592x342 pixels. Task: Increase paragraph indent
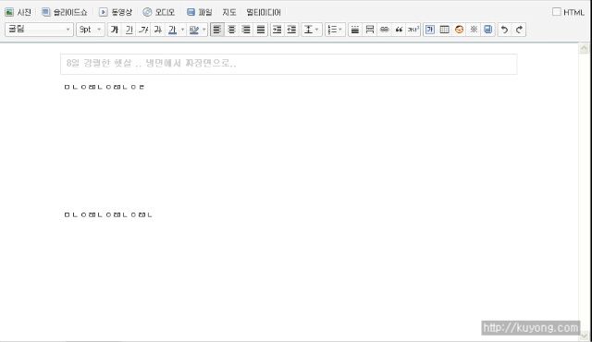click(277, 30)
